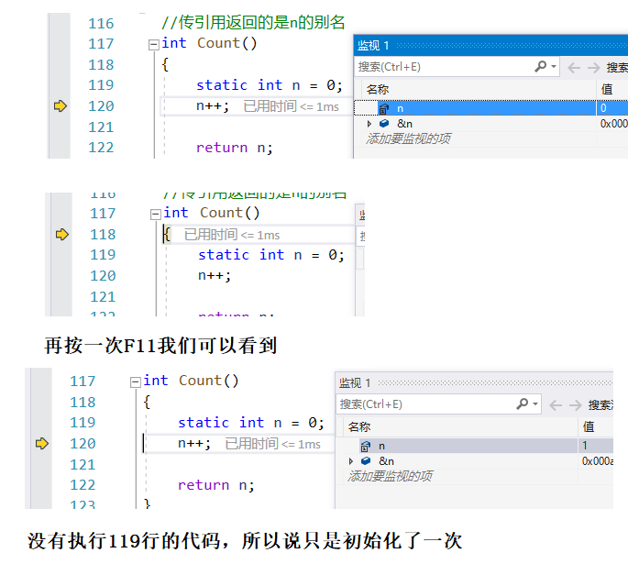628x564 pixels.
Task: Click 添加要监视的项 in bottom watch window
Action: (390, 476)
